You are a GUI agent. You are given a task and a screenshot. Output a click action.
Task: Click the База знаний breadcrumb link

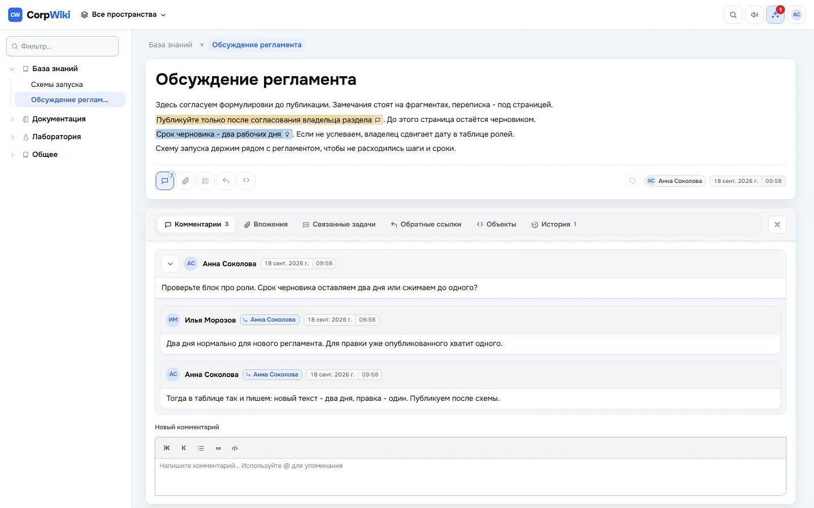pyautogui.click(x=170, y=45)
